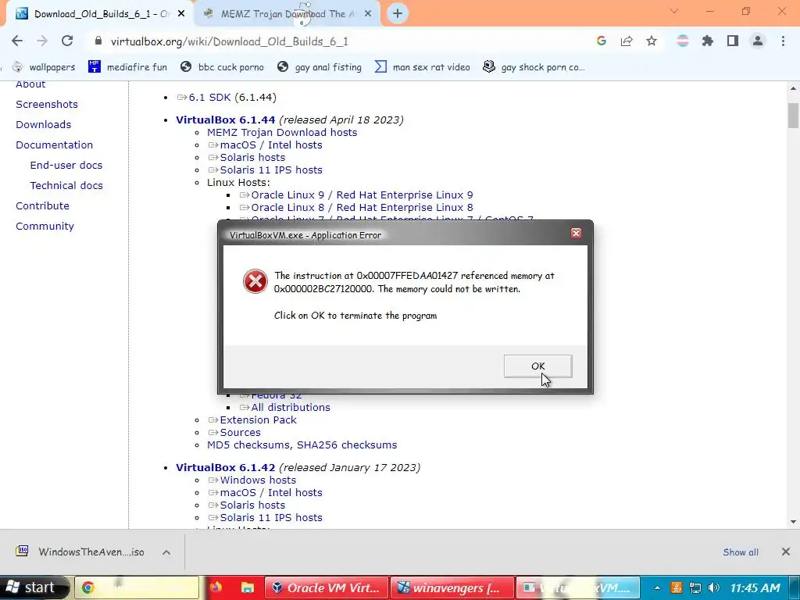The image size is (800, 600).
Task: Expand download item options chevron
Action: point(166,552)
